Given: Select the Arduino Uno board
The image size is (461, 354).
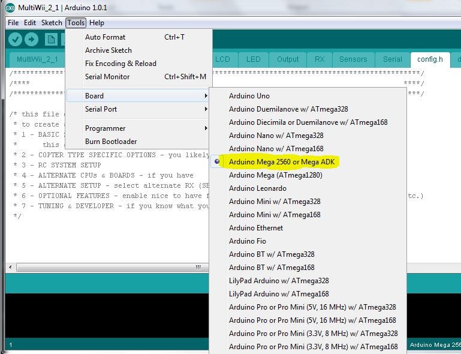Looking at the screenshot, I should pyautogui.click(x=308, y=96).
